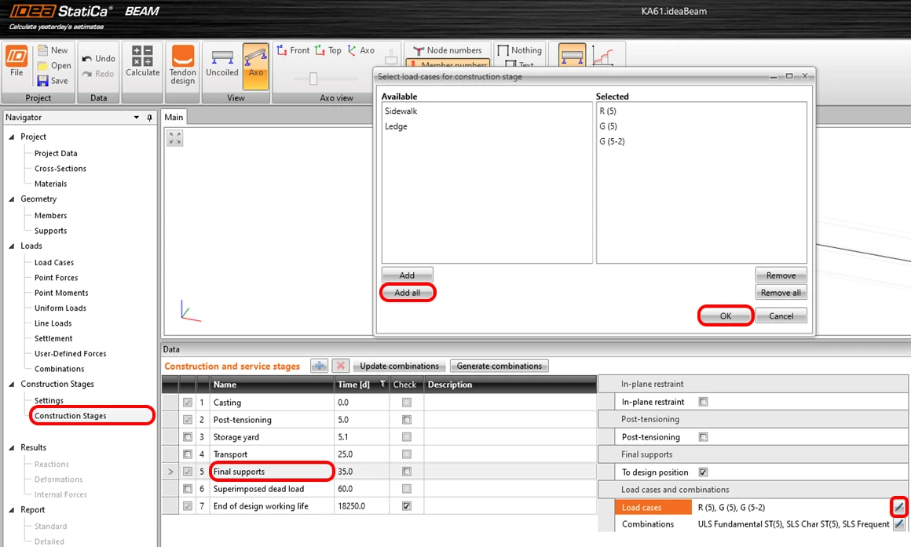Click the Calculate icon in the ribbon

(x=142, y=62)
